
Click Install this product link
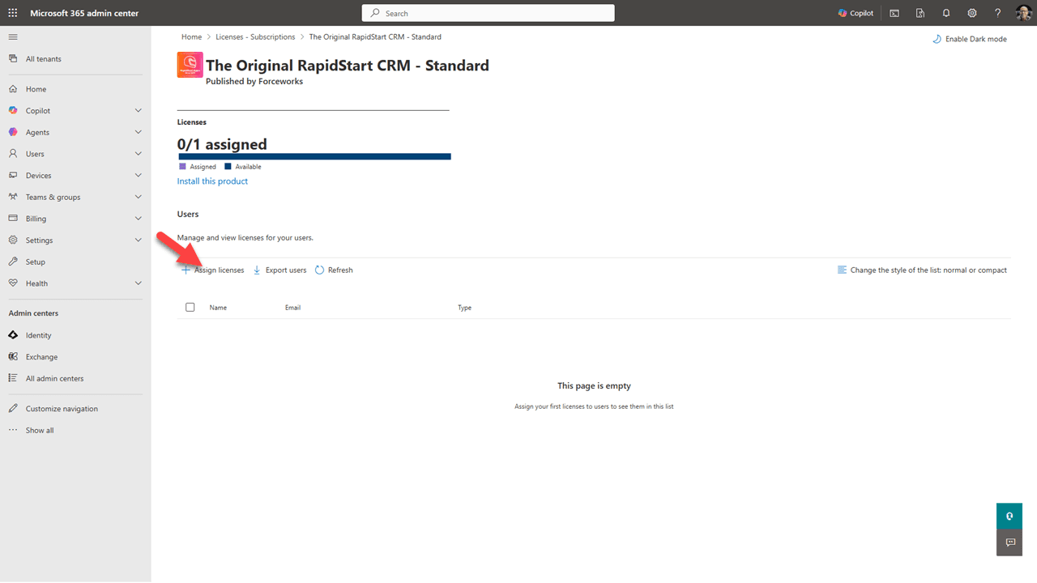(x=212, y=181)
